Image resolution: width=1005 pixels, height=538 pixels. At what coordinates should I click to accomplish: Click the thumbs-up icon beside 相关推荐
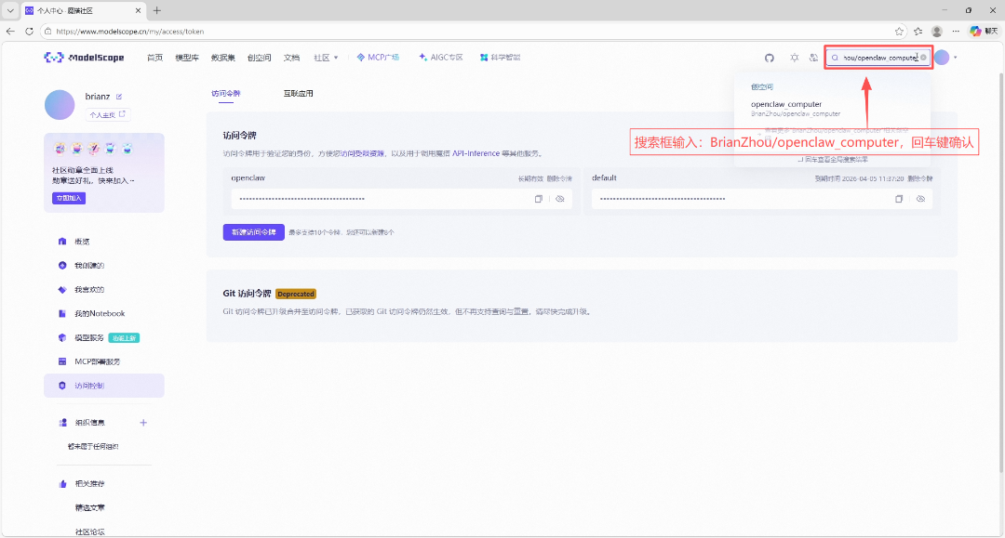(x=62, y=483)
